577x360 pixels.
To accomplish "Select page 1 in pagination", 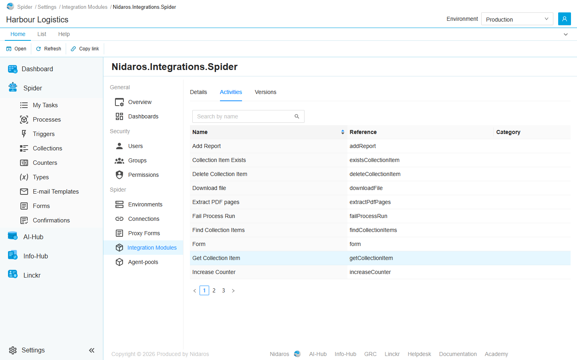I will (x=204, y=290).
